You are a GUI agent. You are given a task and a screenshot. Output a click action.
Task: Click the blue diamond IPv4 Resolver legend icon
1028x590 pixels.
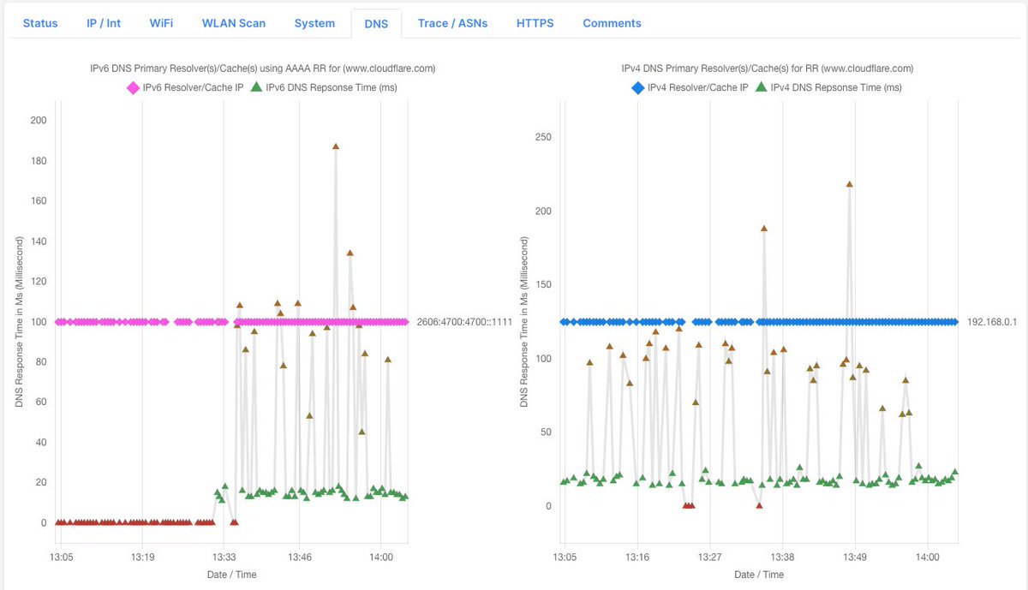pyautogui.click(x=640, y=86)
